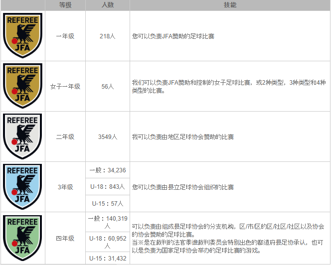Click the U-18：843人 count cell
331x265 pixels.
tap(108, 186)
